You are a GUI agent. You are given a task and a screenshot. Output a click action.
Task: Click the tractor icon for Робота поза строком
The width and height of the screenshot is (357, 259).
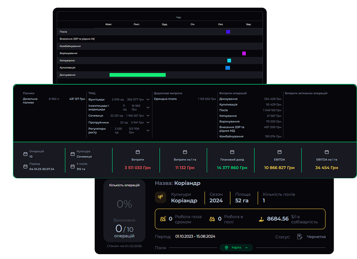click(163, 219)
